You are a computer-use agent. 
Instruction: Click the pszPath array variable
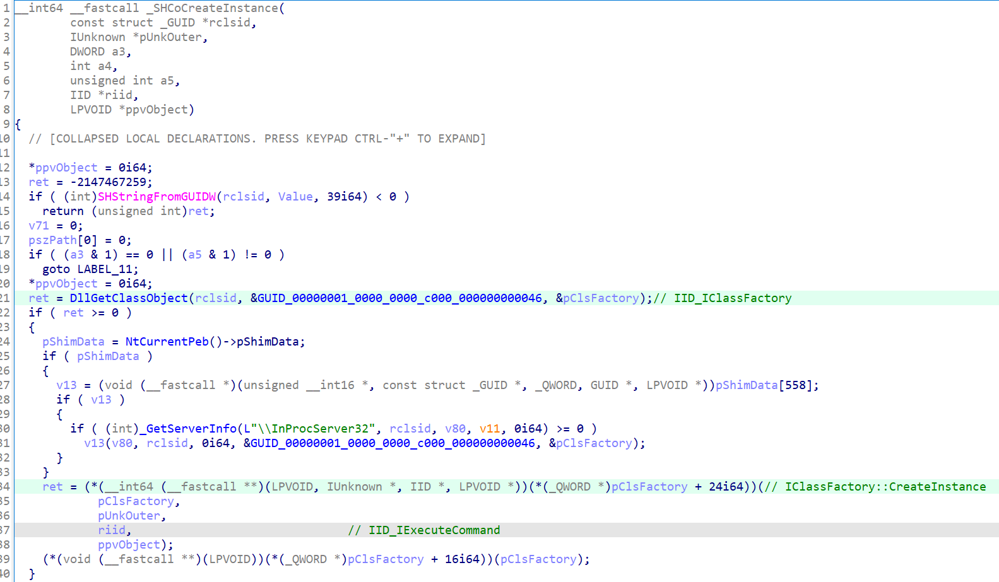(52, 240)
